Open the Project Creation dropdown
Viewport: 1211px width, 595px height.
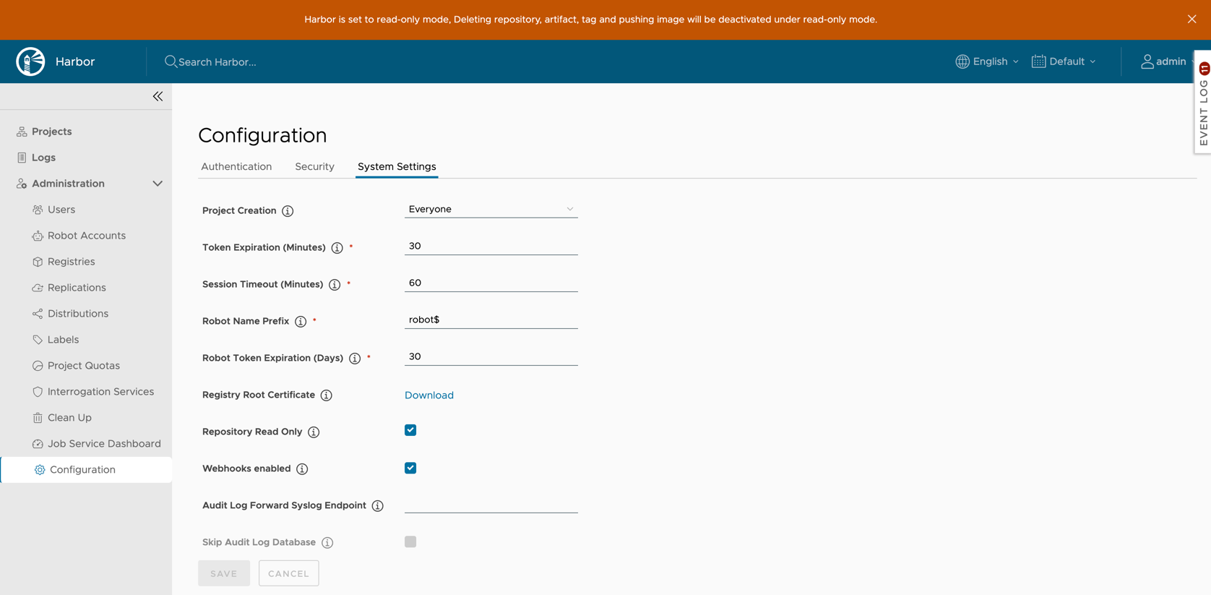click(491, 209)
